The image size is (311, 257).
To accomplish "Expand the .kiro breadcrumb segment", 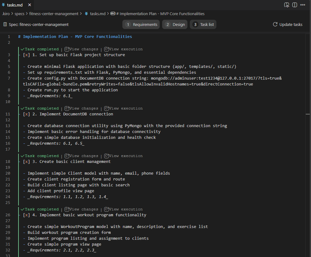I will pos(6,14).
